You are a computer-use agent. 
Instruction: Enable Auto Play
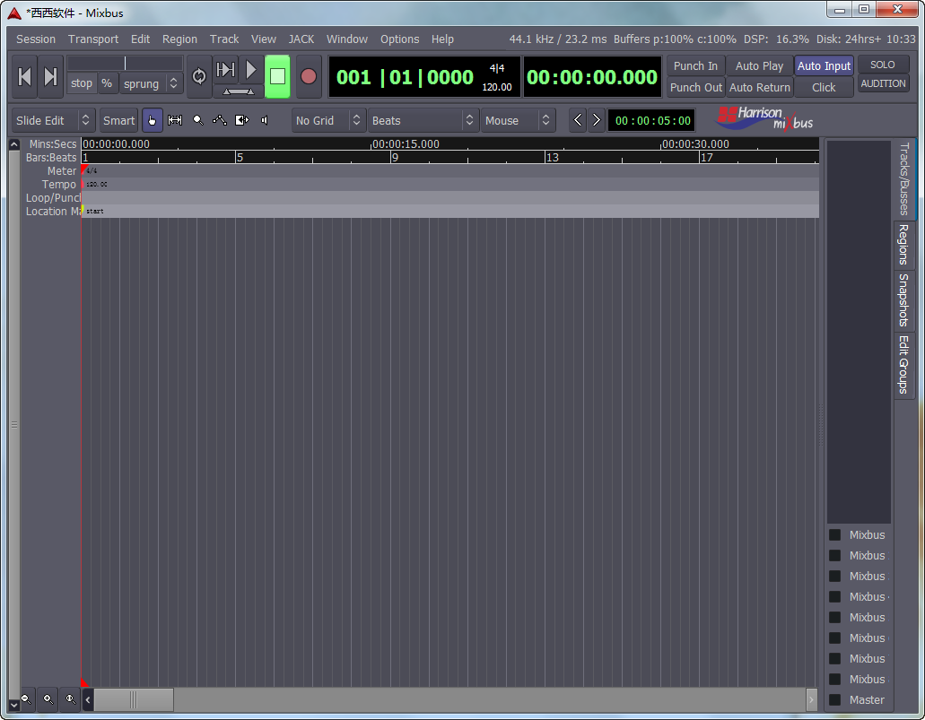(759, 66)
